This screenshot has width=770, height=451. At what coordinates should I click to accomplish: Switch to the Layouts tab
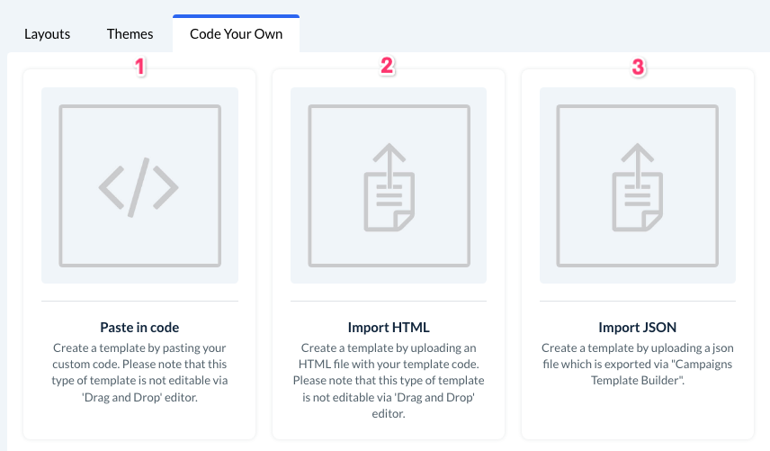click(x=47, y=34)
